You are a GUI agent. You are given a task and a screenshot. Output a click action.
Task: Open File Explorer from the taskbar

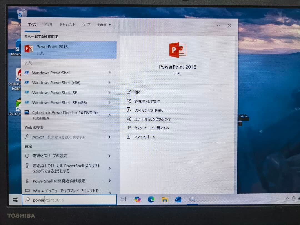[165, 199]
